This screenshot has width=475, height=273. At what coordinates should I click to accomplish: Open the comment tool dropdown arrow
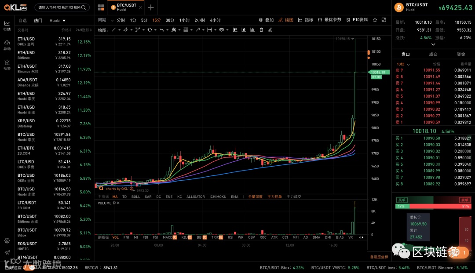(227, 30)
